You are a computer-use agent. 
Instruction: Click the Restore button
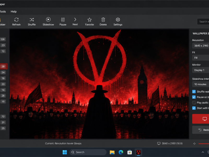click(201, 130)
